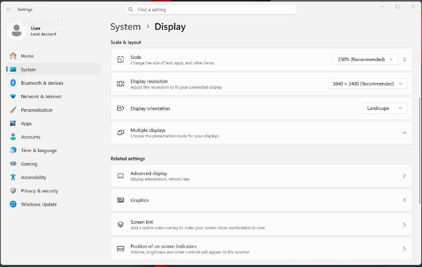This screenshot has height=267, width=422.
Task: Open the Windows Update label in sidebar
Action: pos(39,204)
